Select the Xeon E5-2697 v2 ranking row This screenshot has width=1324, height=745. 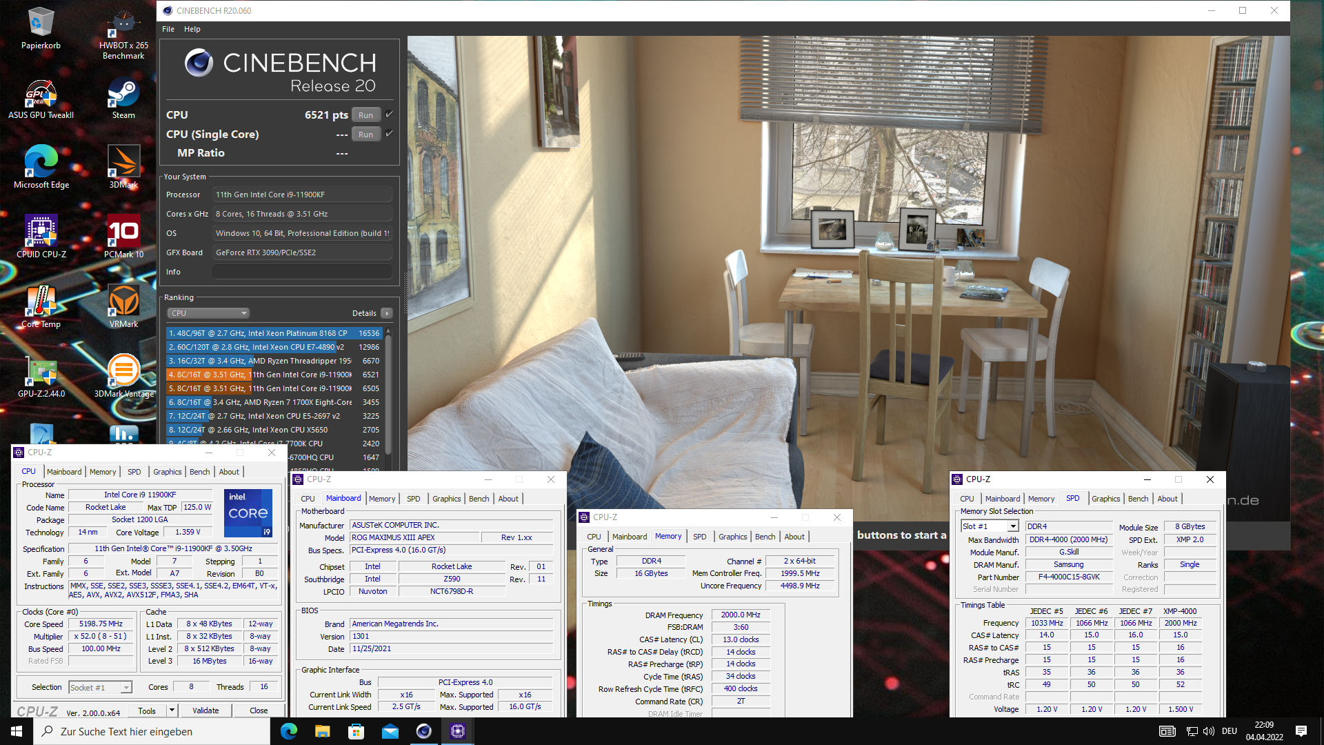[274, 416]
